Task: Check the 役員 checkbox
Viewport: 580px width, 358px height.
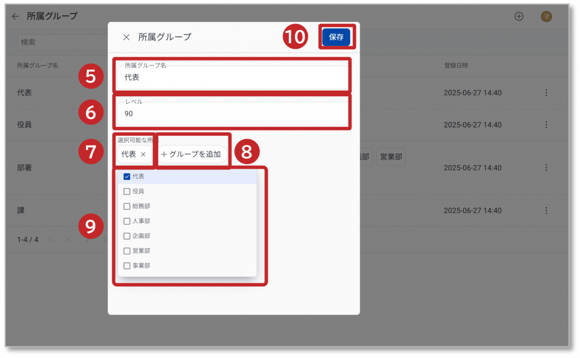Action: tap(127, 192)
